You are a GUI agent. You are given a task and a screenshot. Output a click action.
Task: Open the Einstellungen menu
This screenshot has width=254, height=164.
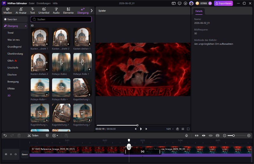43,3
